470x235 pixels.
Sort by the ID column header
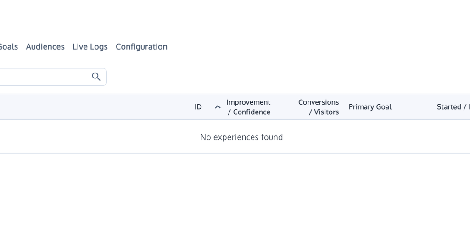tap(198, 107)
